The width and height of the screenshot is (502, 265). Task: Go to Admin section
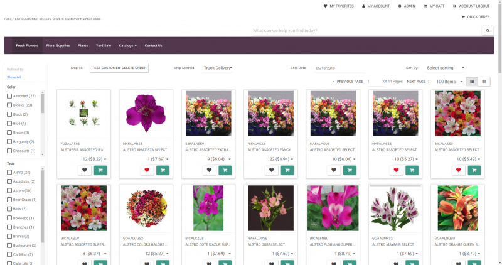(407, 6)
